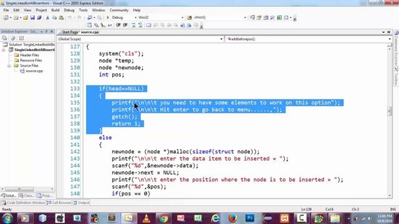The height and width of the screenshot is (224, 399).
Task: Open the Start Page toolbar icon
Action: 279,17
